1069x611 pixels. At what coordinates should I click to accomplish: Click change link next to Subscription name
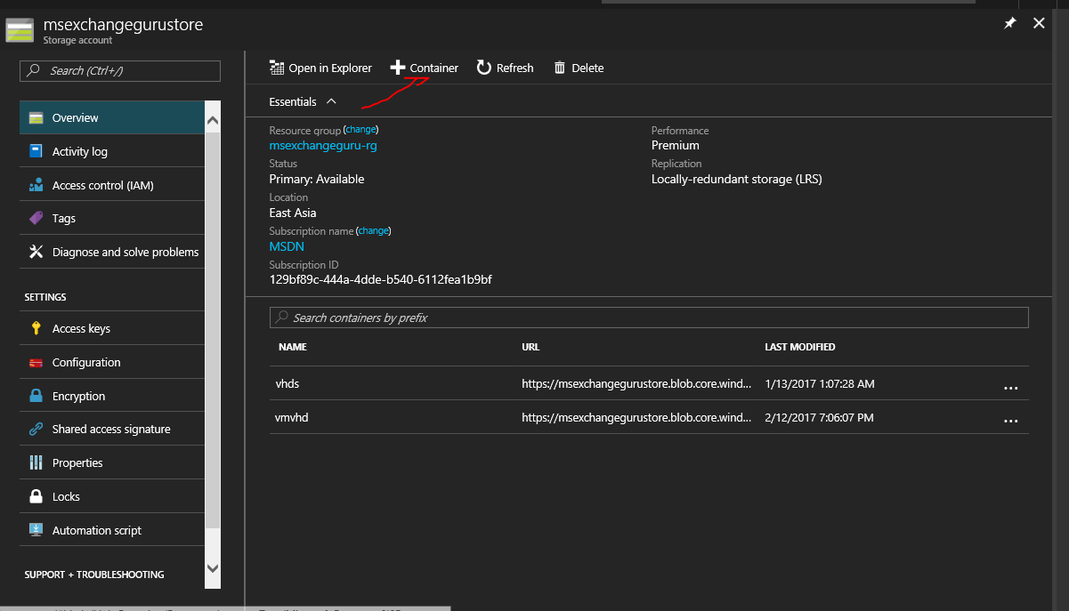tap(374, 231)
